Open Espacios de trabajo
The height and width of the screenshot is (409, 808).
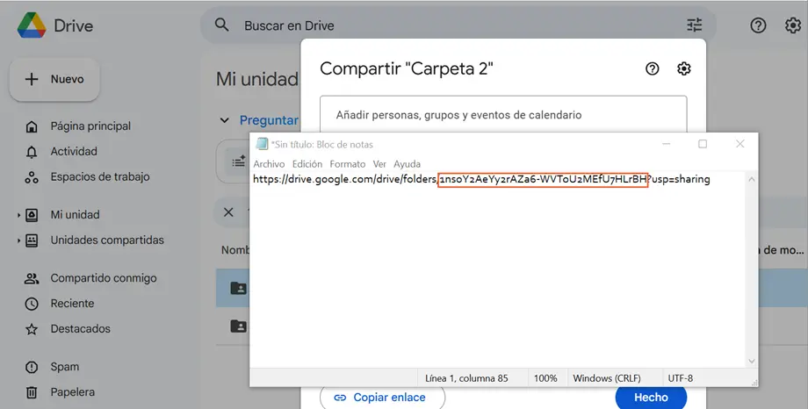(100, 176)
